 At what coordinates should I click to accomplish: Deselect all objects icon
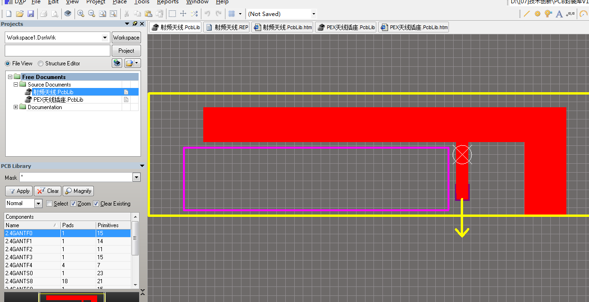[194, 14]
